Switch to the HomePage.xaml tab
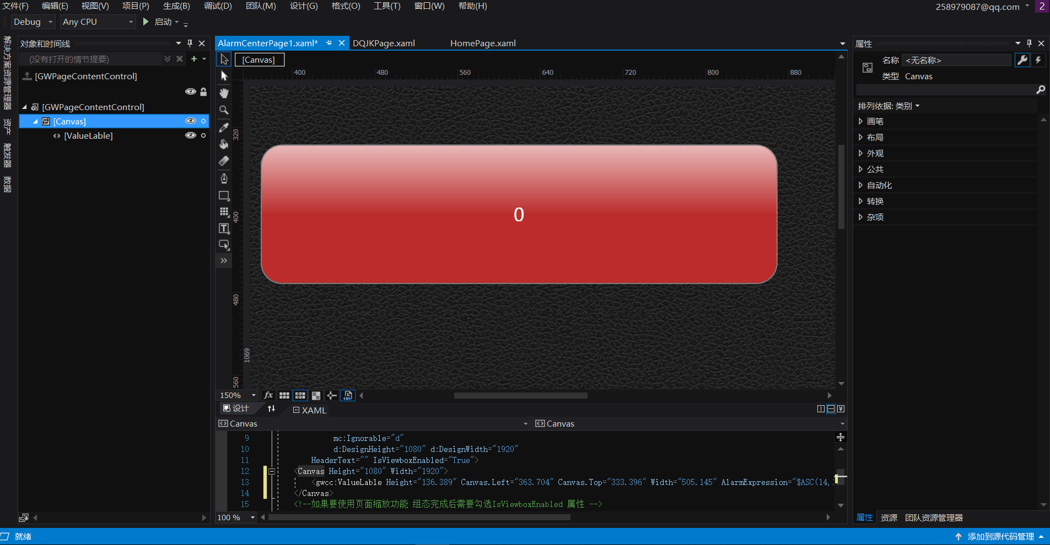 [x=483, y=43]
